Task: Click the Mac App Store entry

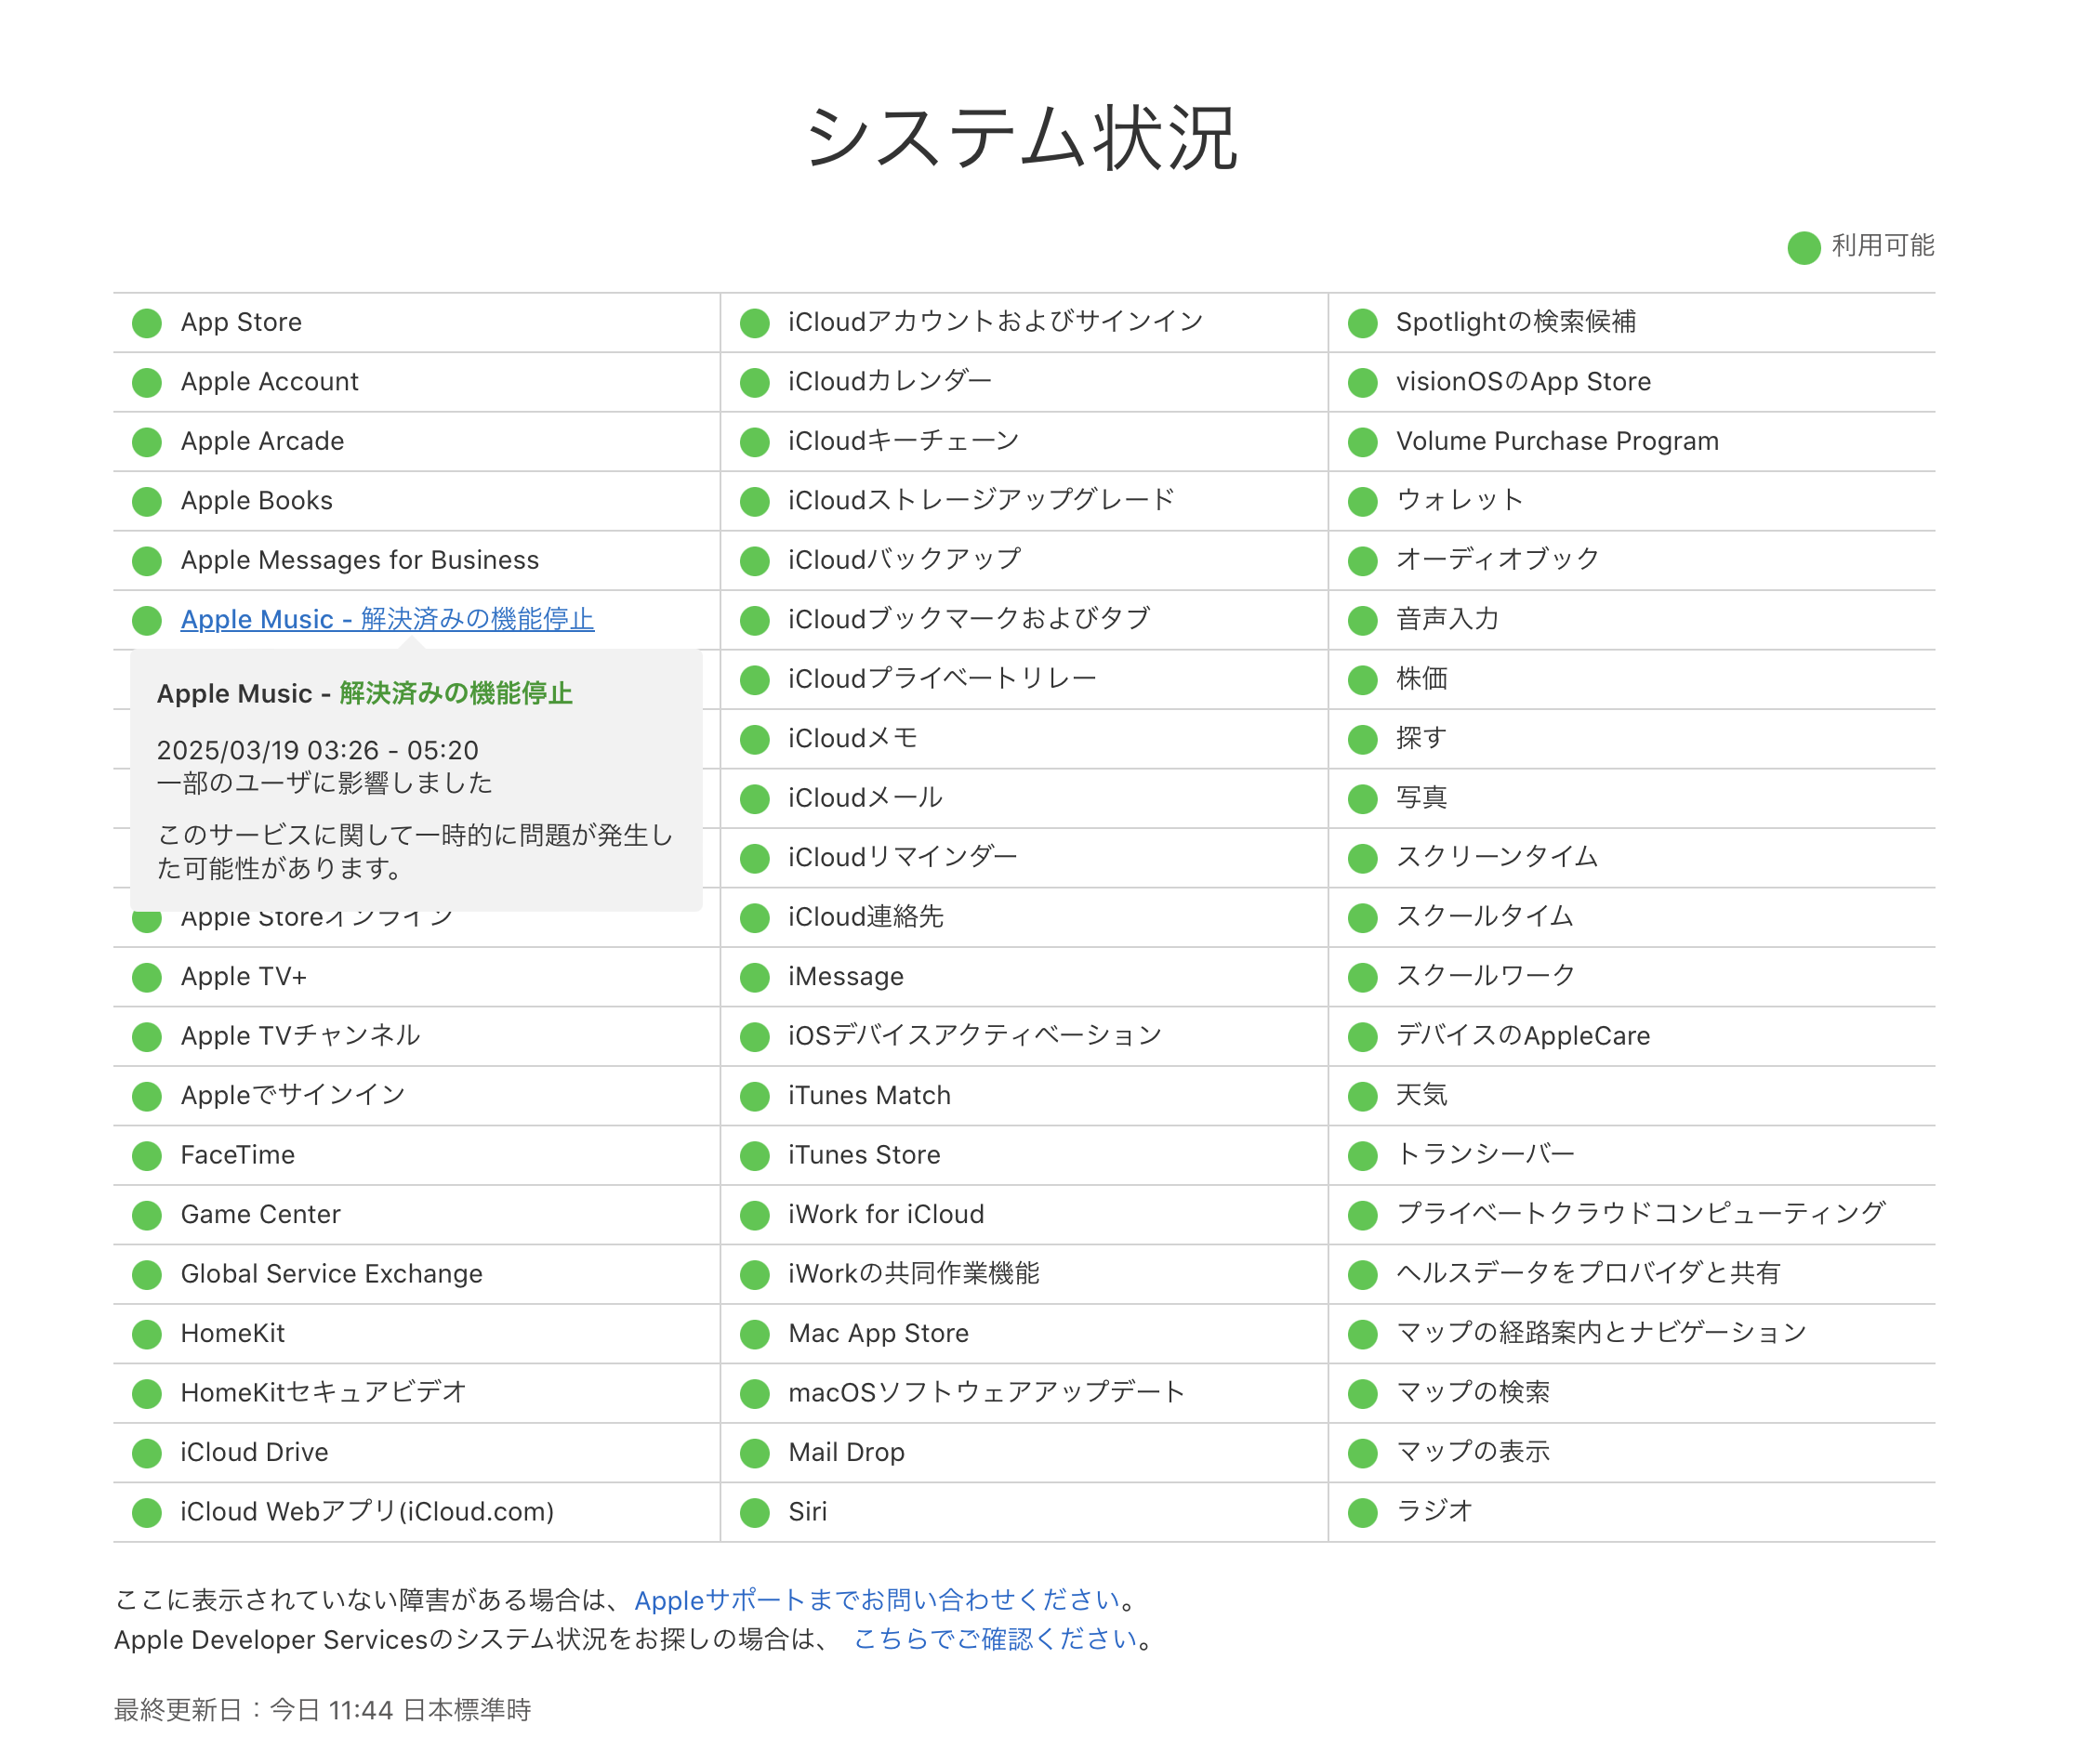Action: click(878, 1334)
